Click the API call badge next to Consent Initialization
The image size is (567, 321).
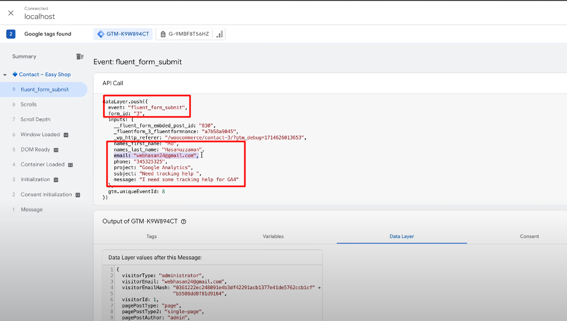tap(78, 194)
